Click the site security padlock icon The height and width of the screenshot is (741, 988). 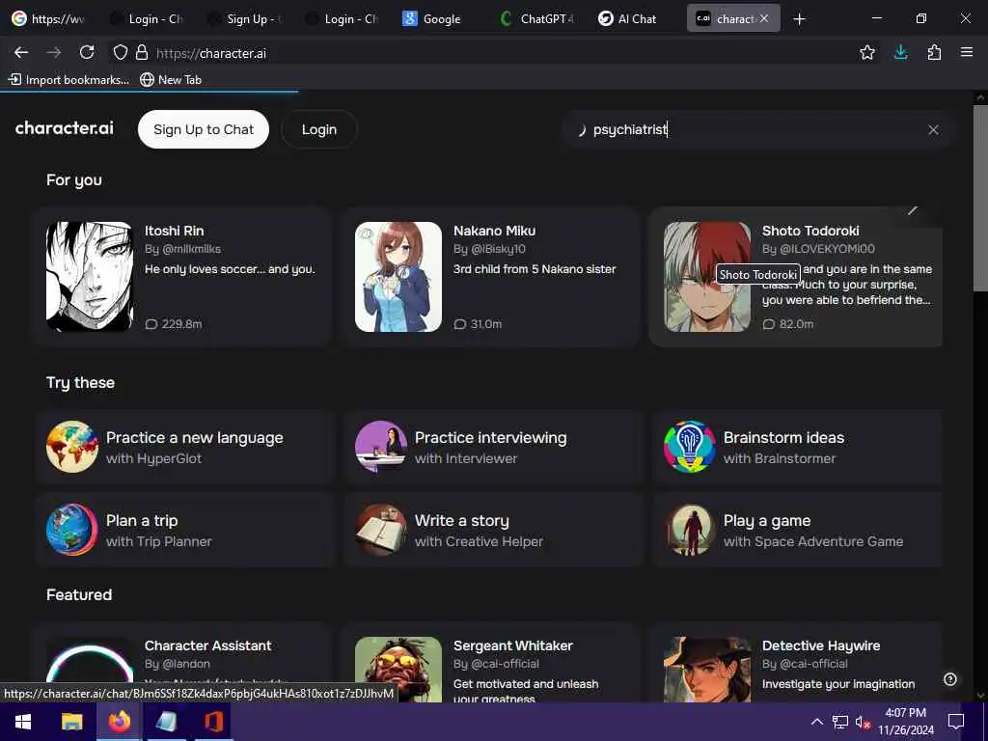[x=143, y=53]
